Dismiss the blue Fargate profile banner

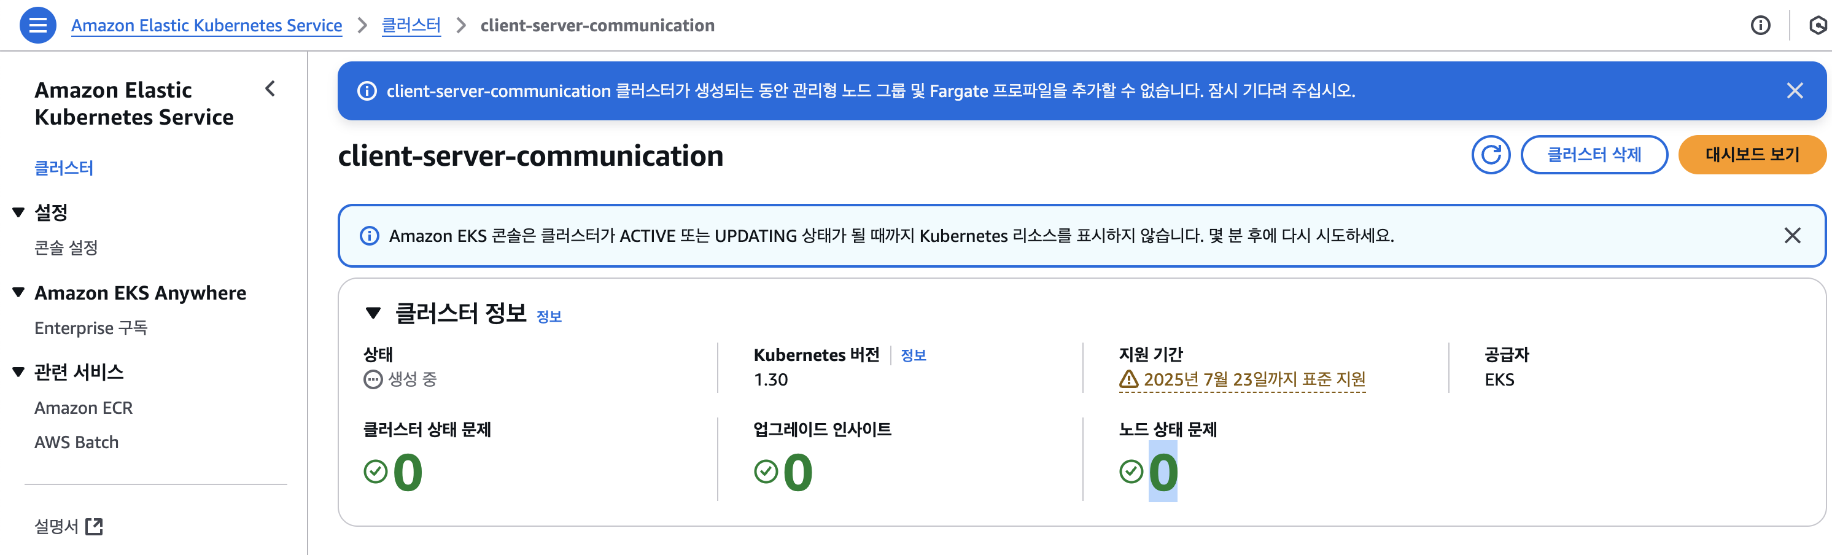1795,90
